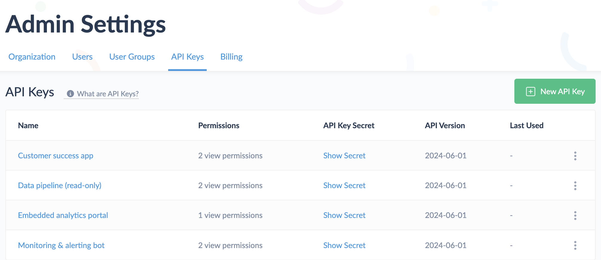The width and height of the screenshot is (601, 260).
Task: Click API version 2024-06-01 for Monitoring & alerting bot
Action: point(446,245)
